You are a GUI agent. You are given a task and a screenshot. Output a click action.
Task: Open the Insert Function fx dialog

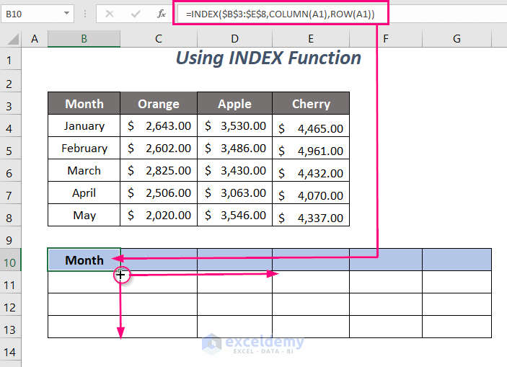click(162, 14)
